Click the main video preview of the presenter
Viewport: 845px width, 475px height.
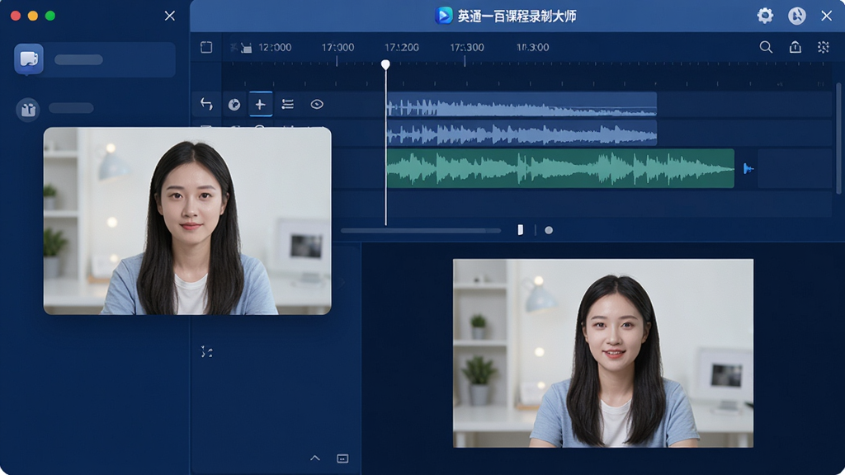(603, 353)
